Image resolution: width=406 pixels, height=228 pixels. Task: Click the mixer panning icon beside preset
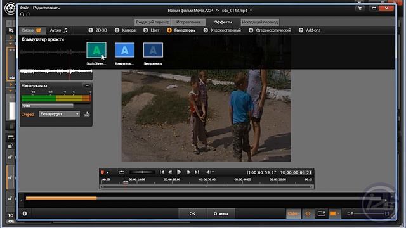point(88,114)
